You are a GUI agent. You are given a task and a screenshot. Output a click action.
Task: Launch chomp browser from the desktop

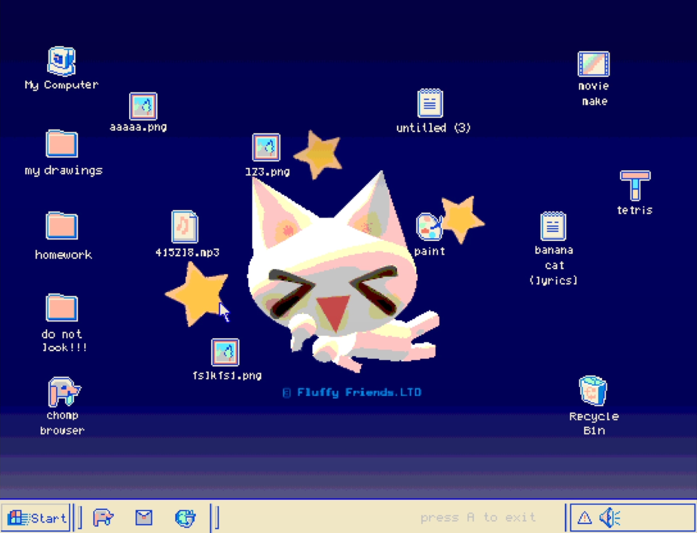coord(62,392)
